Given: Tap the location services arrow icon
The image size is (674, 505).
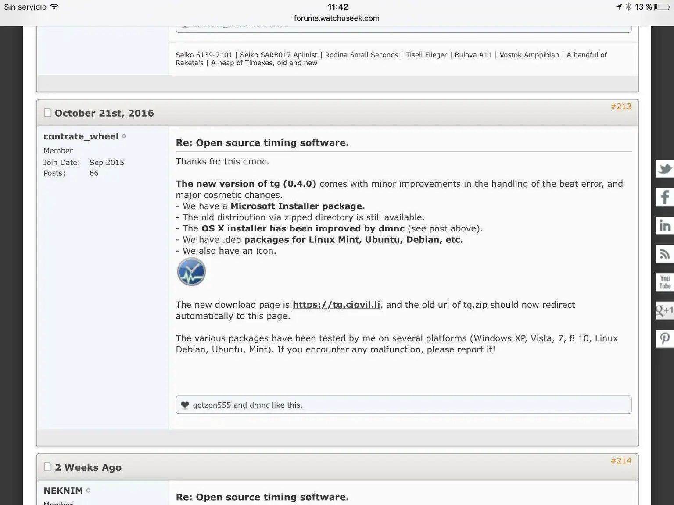Looking at the screenshot, I should click(x=619, y=7).
